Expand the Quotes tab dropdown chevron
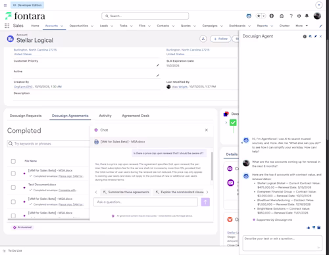The width and height of the screenshot is (329, 255). [195, 26]
